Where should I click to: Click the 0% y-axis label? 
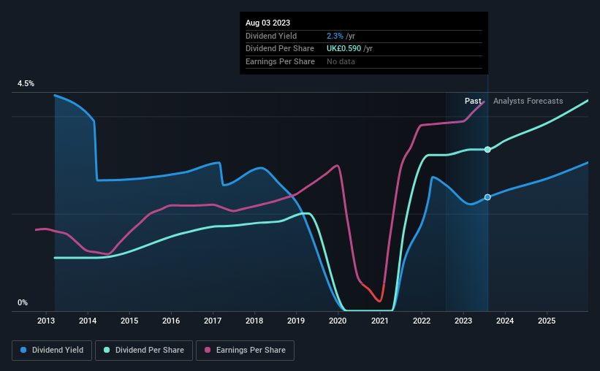[23, 302]
